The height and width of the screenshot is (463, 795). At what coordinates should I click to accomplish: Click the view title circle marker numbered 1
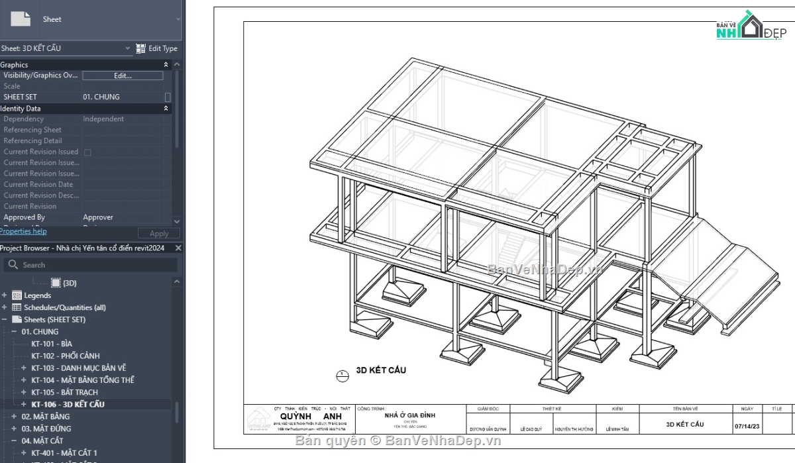(342, 376)
